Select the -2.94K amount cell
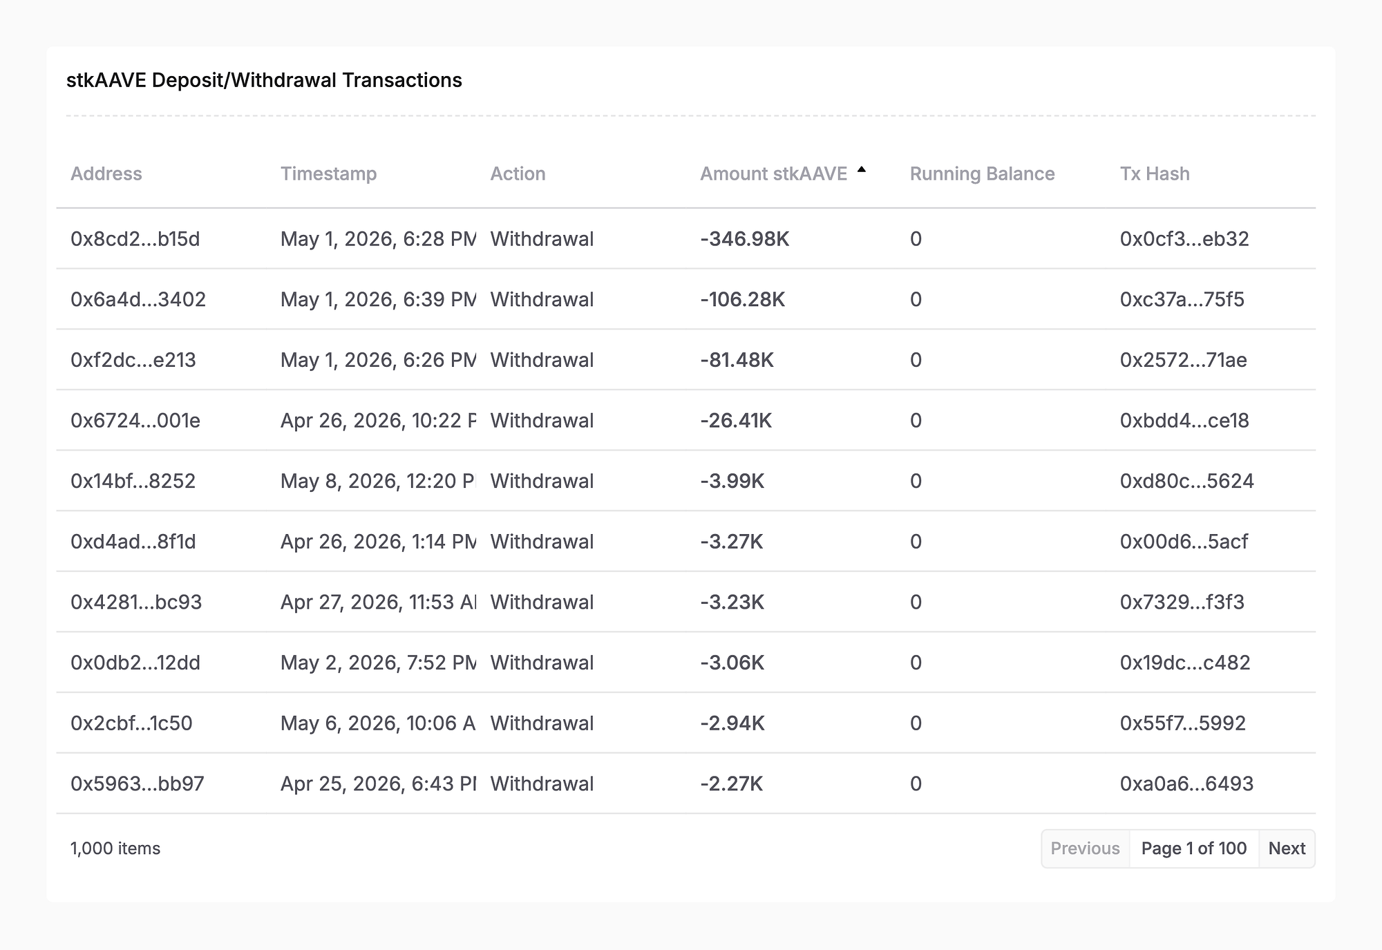This screenshot has width=1382, height=950. [732, 723]
